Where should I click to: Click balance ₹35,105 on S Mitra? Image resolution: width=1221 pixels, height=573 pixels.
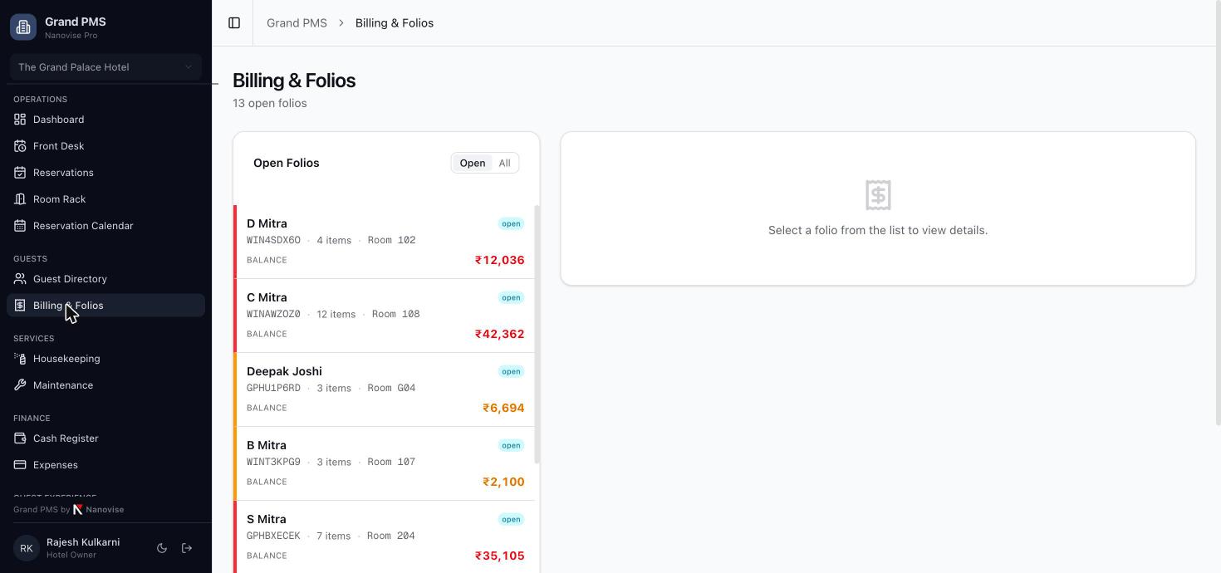pos(499,556)
